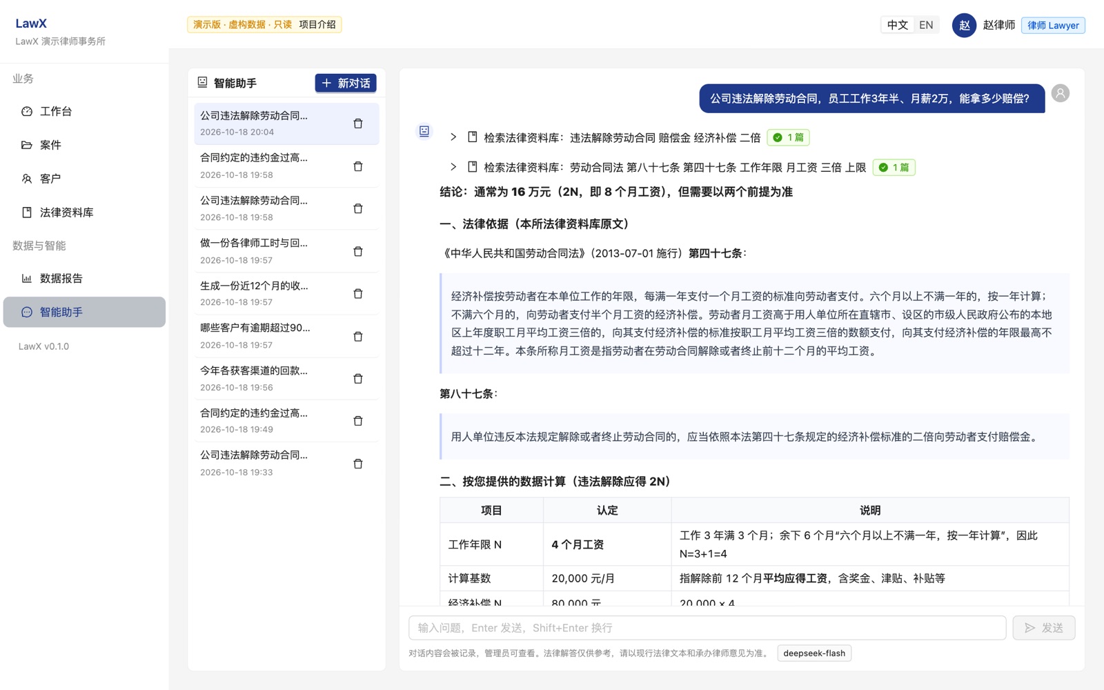The height and width of the screenshot is (690, 1104).
Task: Click the assistant bot icon beside the reply
Action: [x=424, y=131]
